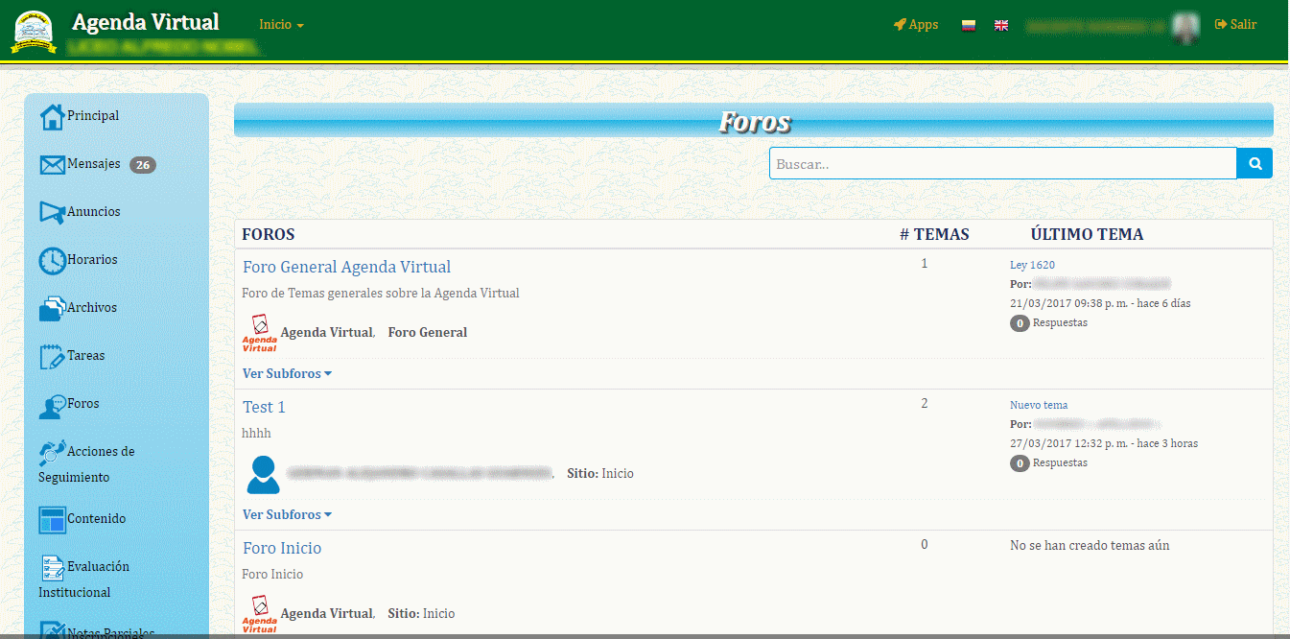
Task: Click 'Foro de Temas generales' description
Action: (381, 294)
